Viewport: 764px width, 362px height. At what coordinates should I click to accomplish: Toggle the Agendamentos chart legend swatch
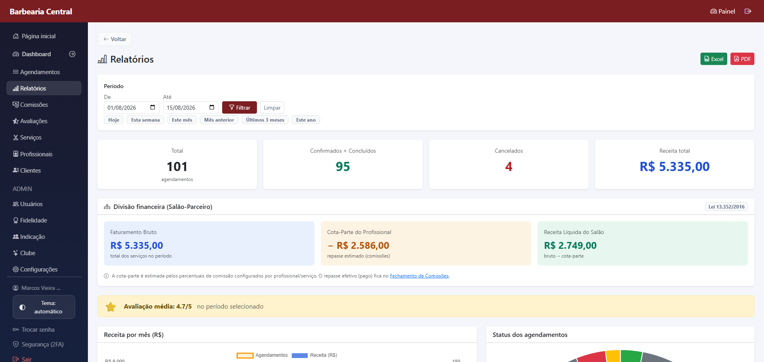point(245,355)
